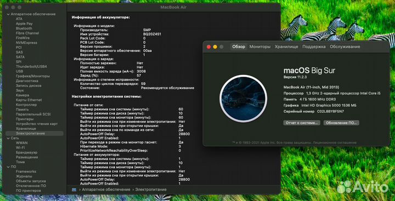Click the MacBook Air (11-inch, Mid 2013) text

pyautogui.click(x=311, y=87)
